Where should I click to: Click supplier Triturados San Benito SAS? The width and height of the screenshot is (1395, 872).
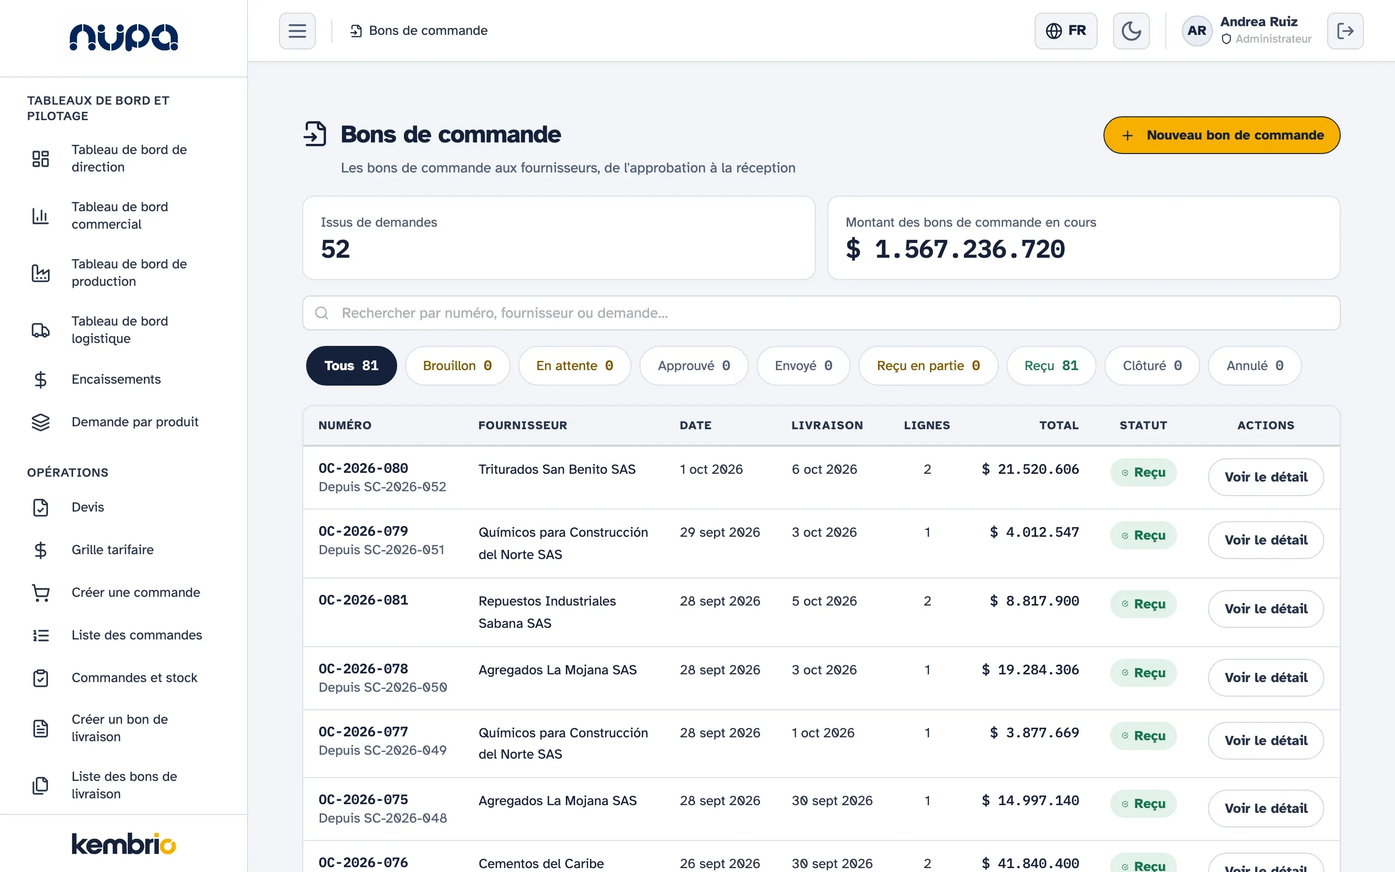557,469
